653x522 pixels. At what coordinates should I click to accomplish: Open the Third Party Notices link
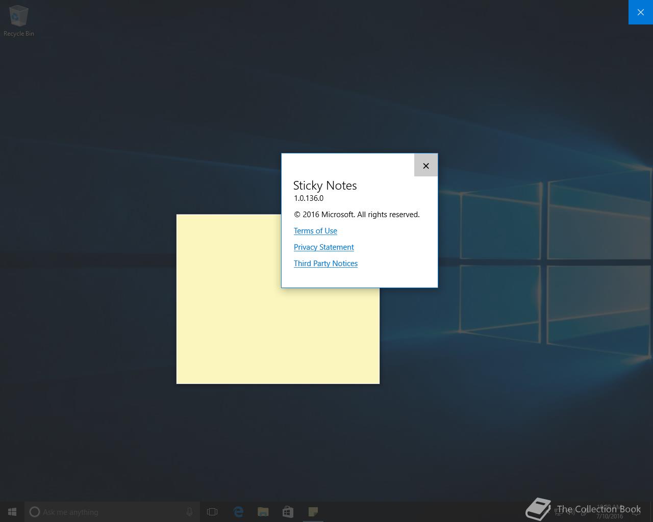(325, 264)
